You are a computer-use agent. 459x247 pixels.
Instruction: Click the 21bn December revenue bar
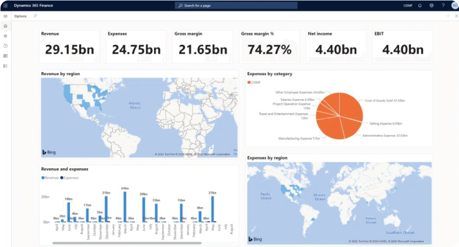[106, 209]
